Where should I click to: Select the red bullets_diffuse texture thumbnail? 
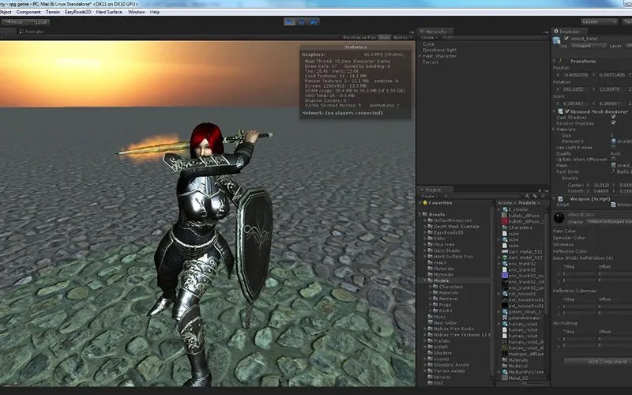coord(505,222)
